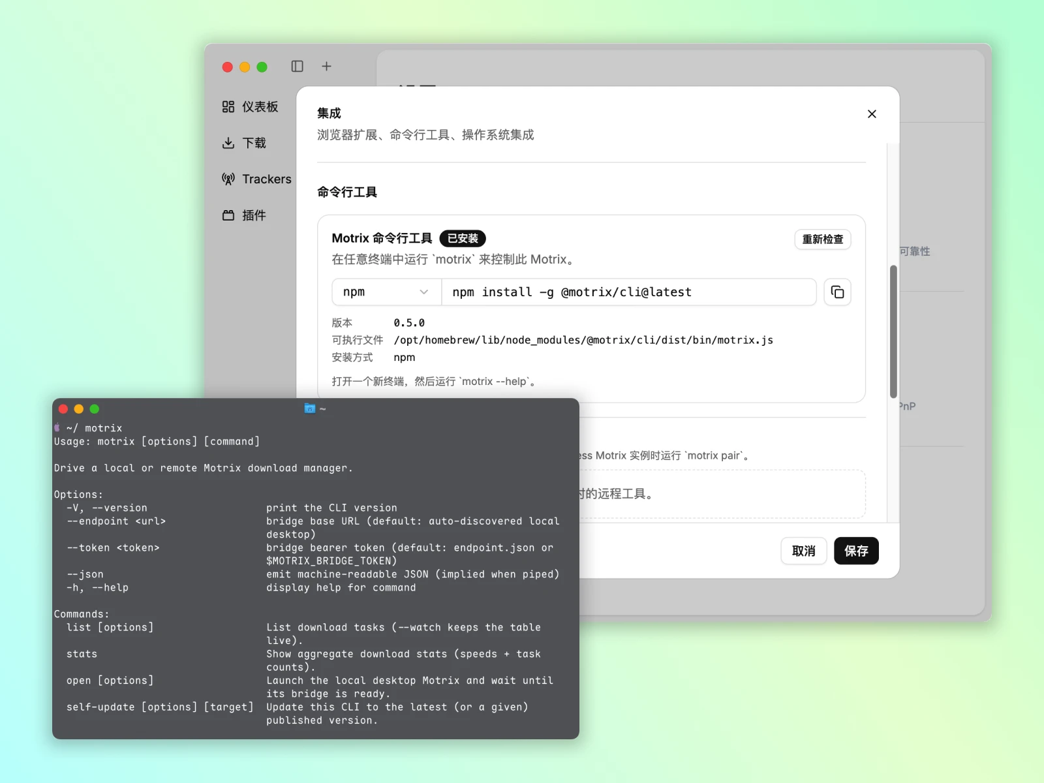Click the green zoom dot of Motrix window
This screenshot has width=1044, height=783.
point(262,67)
